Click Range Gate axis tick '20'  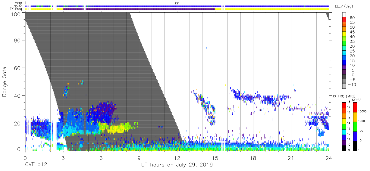click(x=17, y=123)
